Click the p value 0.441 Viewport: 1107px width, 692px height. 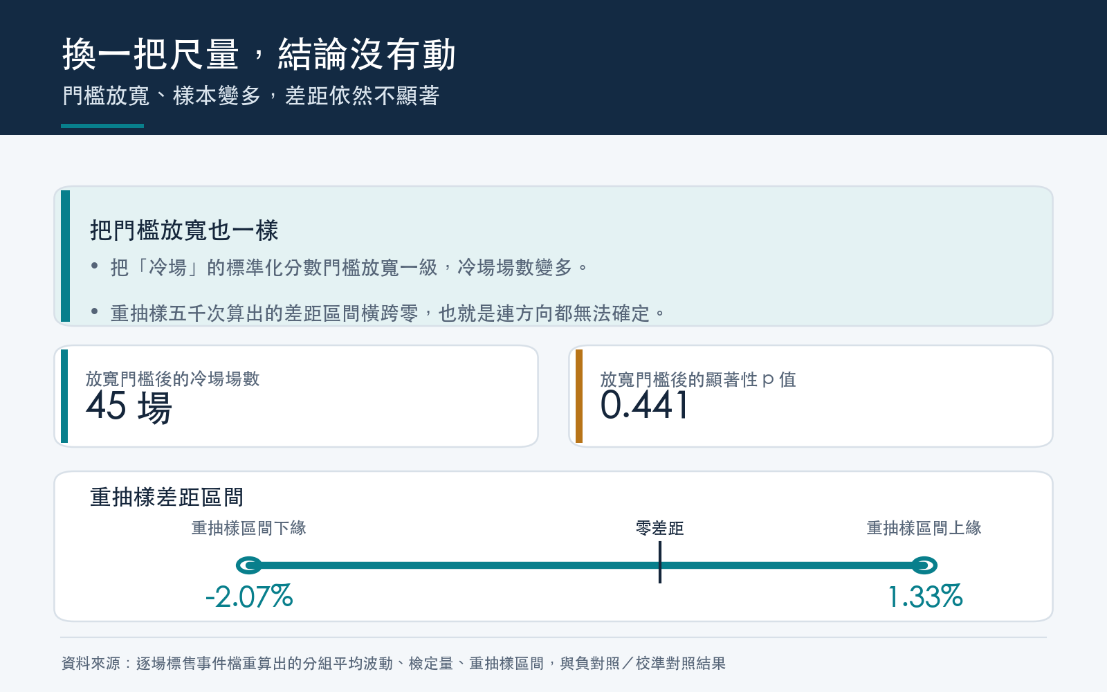644,406
